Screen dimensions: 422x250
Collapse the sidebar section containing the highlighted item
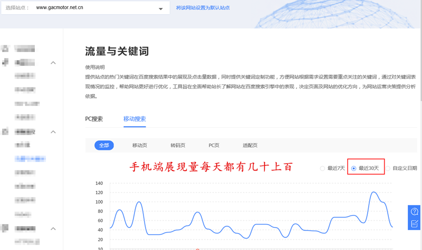click(x=53, y=132)
